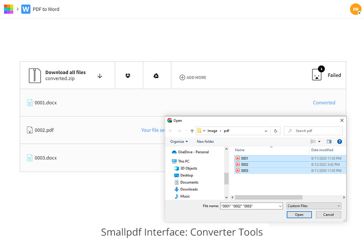364x242 pixels.
Task: Open Music in the navigation pane
Action: point(182,196)
